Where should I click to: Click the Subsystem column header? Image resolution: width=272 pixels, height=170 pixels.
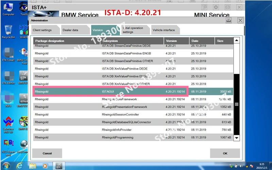(x=132, y=41)
